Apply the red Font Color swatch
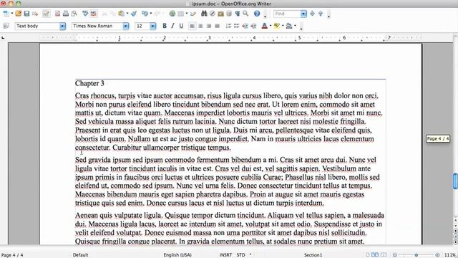 pyautogui.click(x=264, y=26)
